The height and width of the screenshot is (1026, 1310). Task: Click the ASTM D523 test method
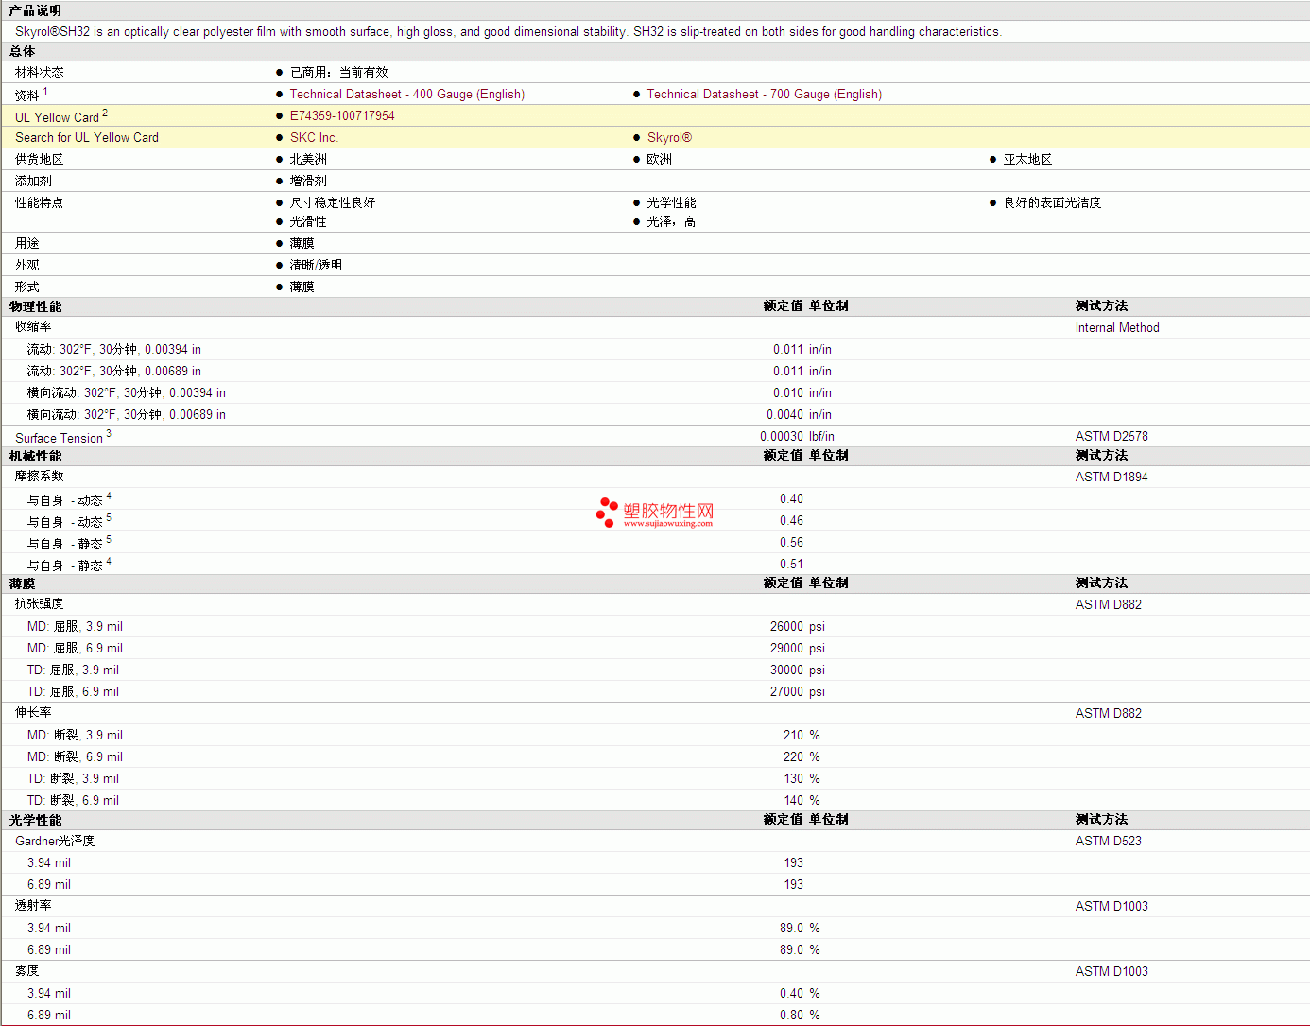point(1109,841)
